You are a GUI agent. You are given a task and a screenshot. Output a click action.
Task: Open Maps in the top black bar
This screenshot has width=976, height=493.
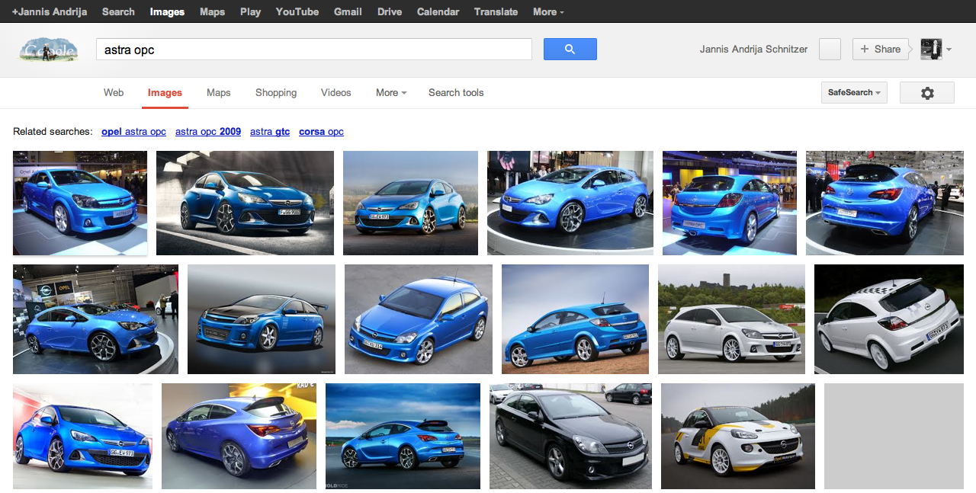(212, 11)
